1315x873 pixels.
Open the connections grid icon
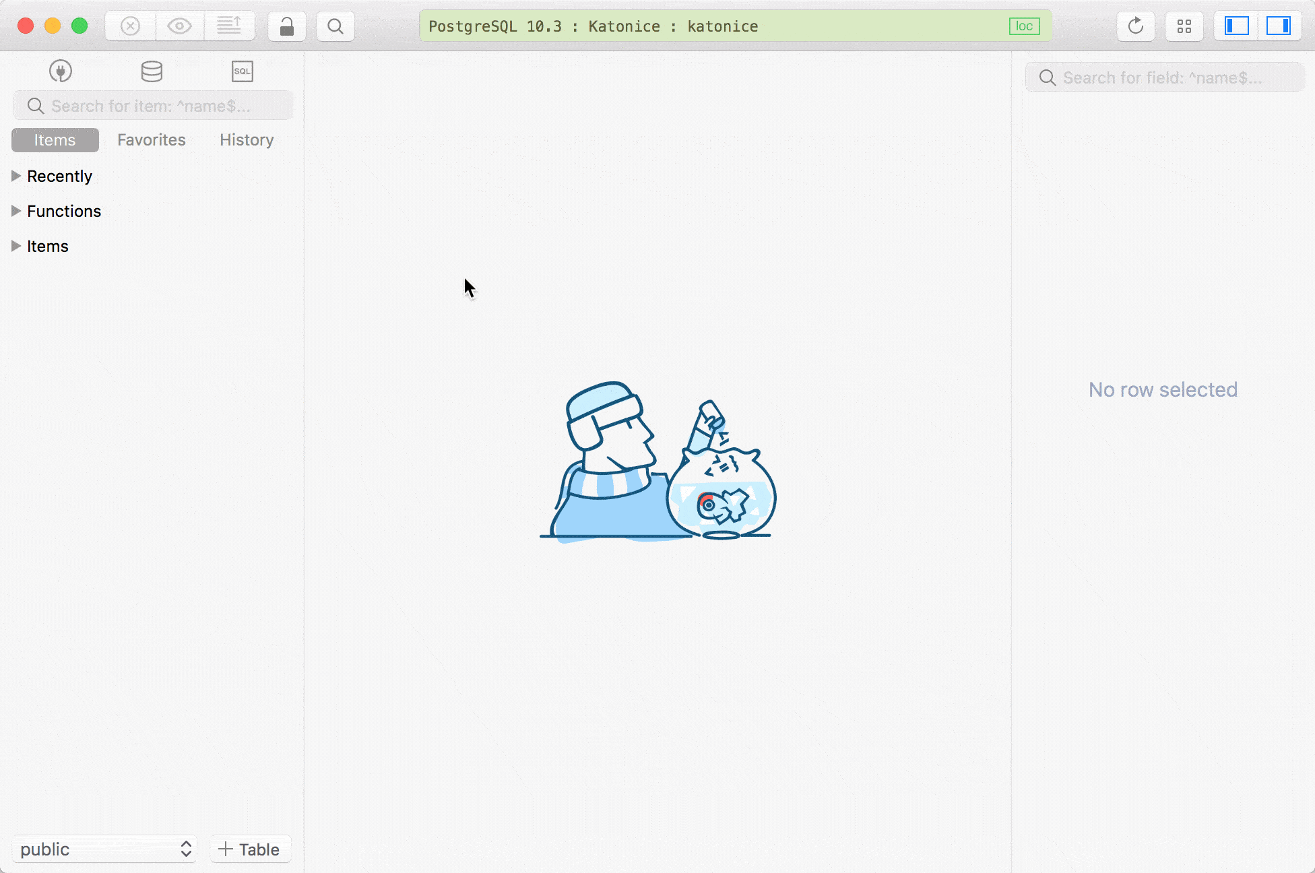click(1184, 26)
